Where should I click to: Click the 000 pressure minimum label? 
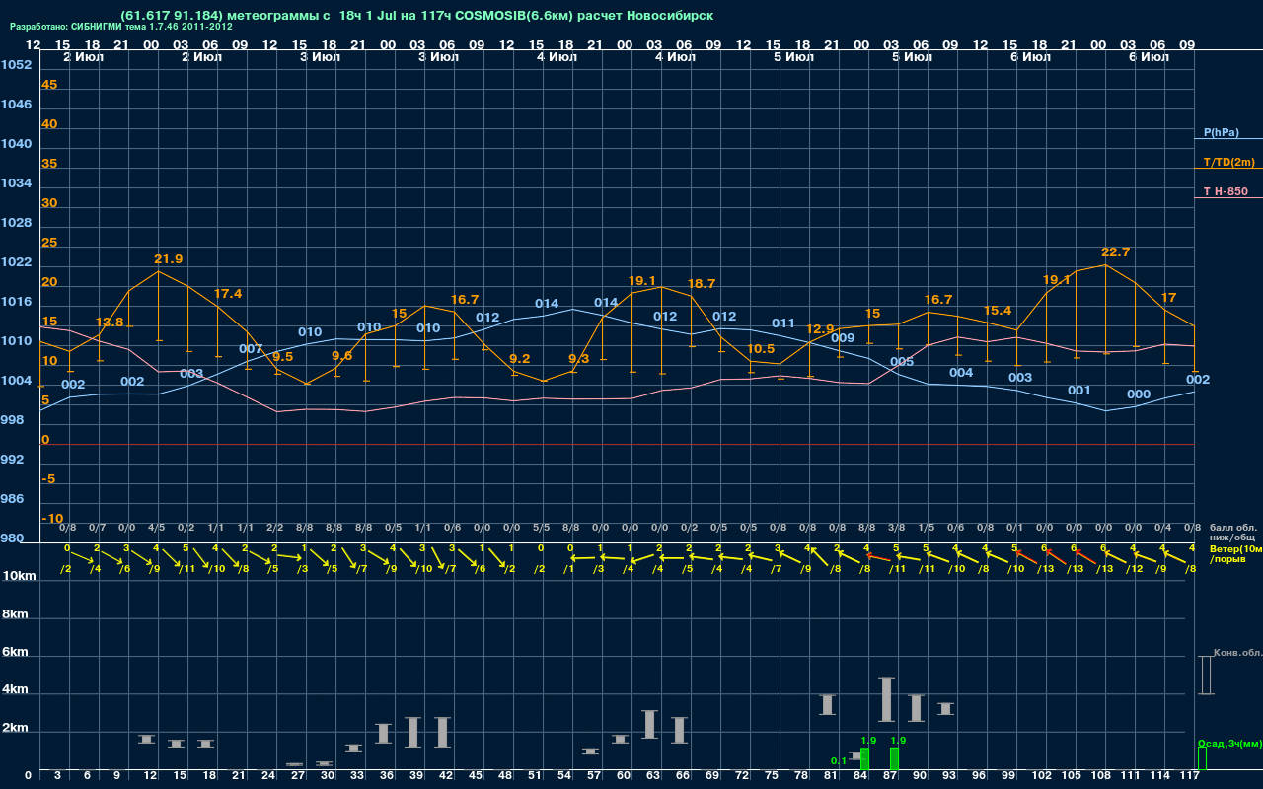click(x=1139, y=394)
